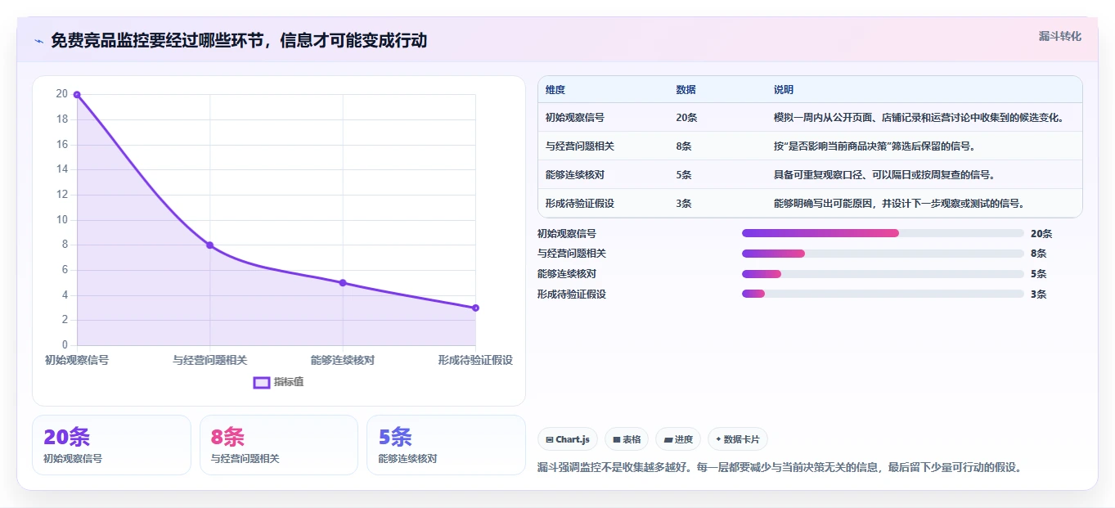
Task: Click the 20条 progress bar
Action: pos(883,233)
